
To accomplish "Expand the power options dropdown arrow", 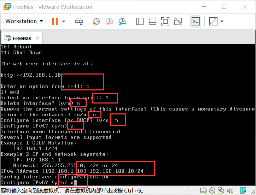I will (64, 21).
